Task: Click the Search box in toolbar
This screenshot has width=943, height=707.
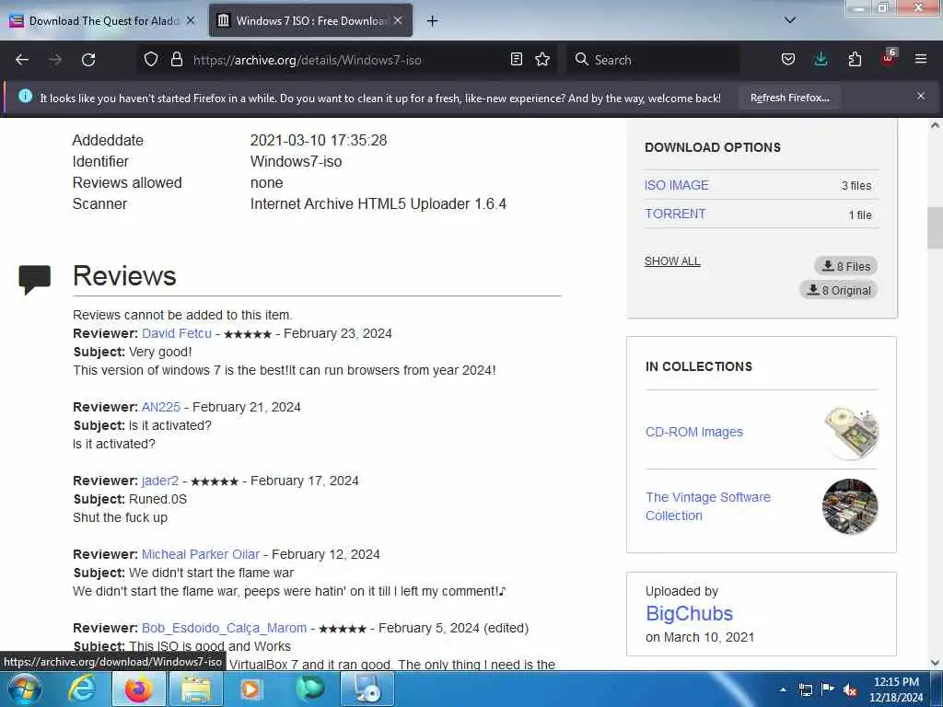Action: click(x=653, y=60)
